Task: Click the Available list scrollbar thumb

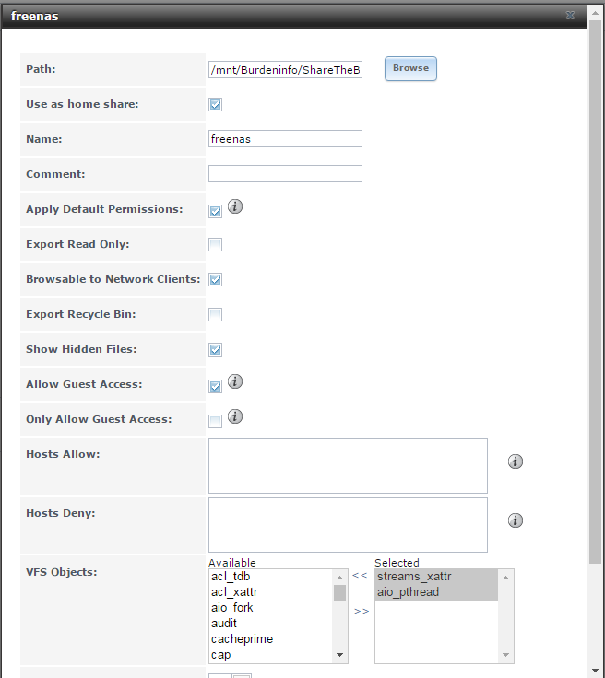Action: pos(339,593)
